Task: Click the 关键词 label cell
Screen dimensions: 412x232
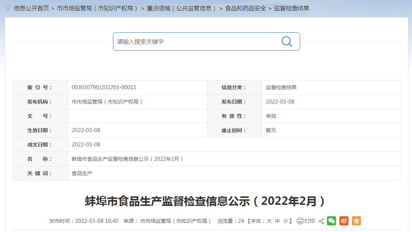Action: click(40, 173)
